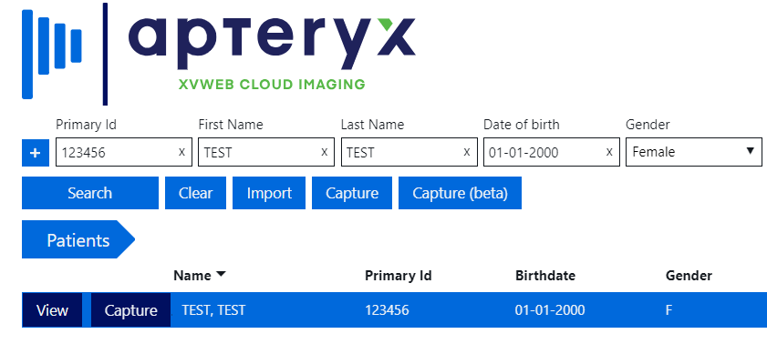Click the blue plus add button
This screenshot has width=767, height=344.
36,153
